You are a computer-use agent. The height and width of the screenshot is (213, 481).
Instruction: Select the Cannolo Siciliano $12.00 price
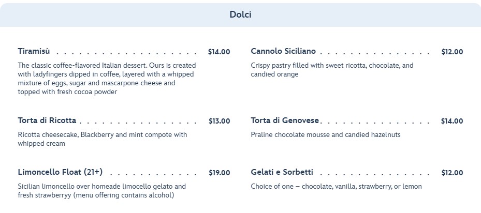(452, 52)
